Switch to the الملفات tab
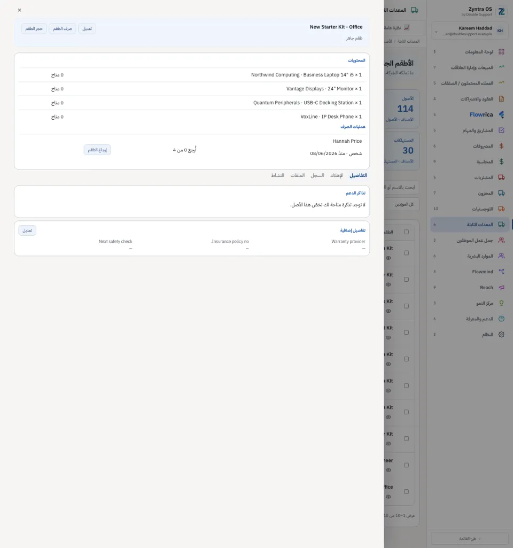 [x=298, y=175]
